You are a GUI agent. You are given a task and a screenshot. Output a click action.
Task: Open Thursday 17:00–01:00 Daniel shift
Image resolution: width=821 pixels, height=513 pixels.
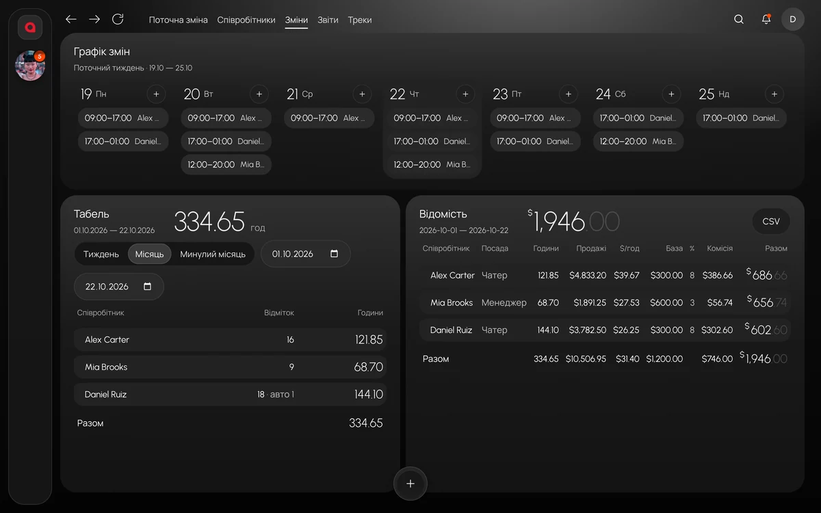pos(432,142)
